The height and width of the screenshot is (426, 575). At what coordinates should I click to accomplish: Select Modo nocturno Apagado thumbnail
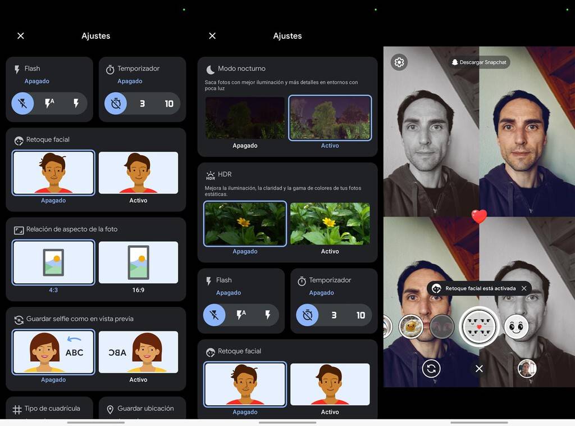pos(245,118)
